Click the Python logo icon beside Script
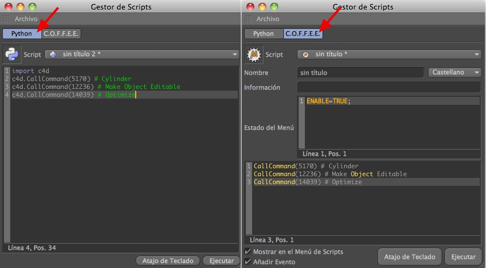This screenshot has height=268, width=486. point(11,54)
